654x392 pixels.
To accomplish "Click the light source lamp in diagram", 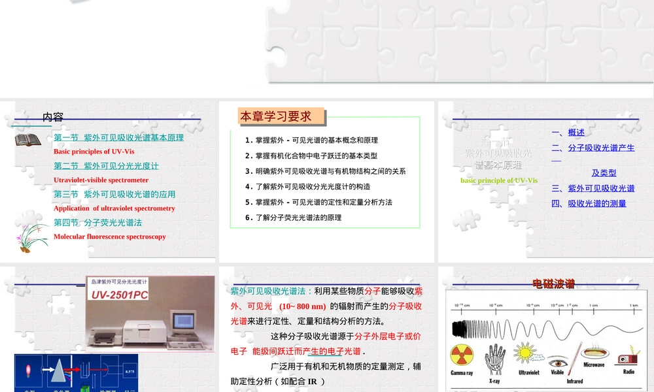I will coord(28,370).
